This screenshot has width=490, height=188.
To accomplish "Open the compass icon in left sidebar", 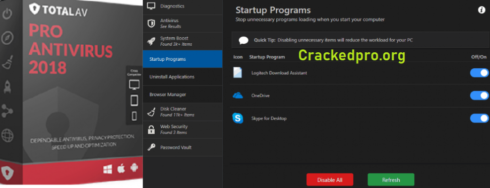I will point(7,38).
